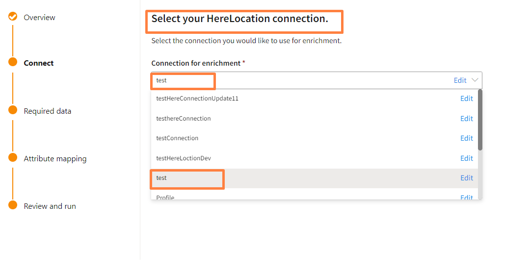529x274 pixels.
Task: Select the highlighted test option
Action: [x=161, y=178]
